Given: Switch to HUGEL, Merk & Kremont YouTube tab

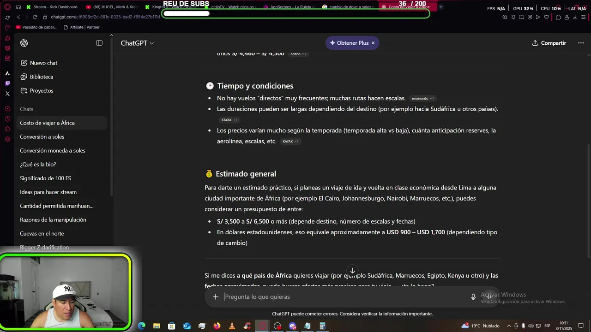Looking at the screenshot, I should click(x=111, y=7).
